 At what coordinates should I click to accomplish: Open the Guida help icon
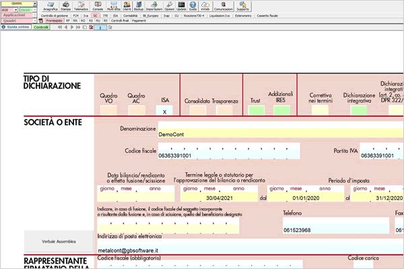coord(193,6)
